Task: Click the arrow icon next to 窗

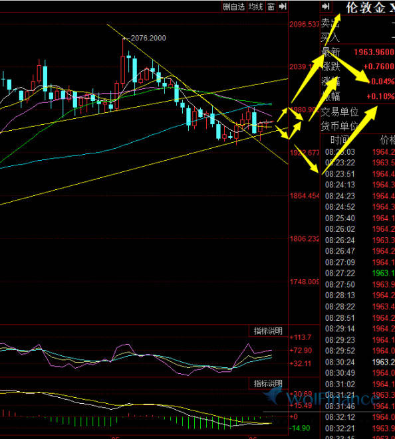Action: click(x=283, y=7)
